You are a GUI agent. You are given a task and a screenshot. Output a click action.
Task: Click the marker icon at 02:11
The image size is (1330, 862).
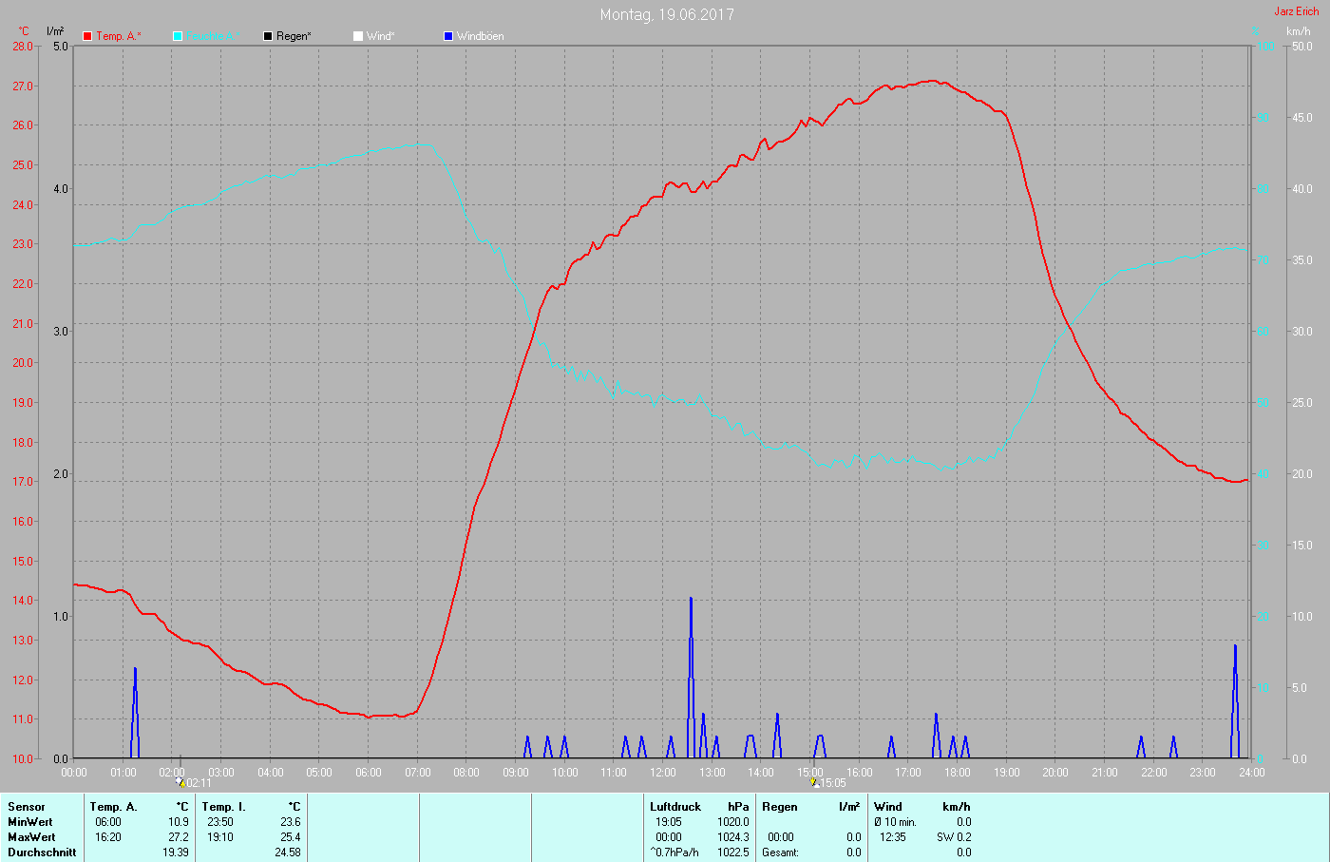click(x=180, y=782)
